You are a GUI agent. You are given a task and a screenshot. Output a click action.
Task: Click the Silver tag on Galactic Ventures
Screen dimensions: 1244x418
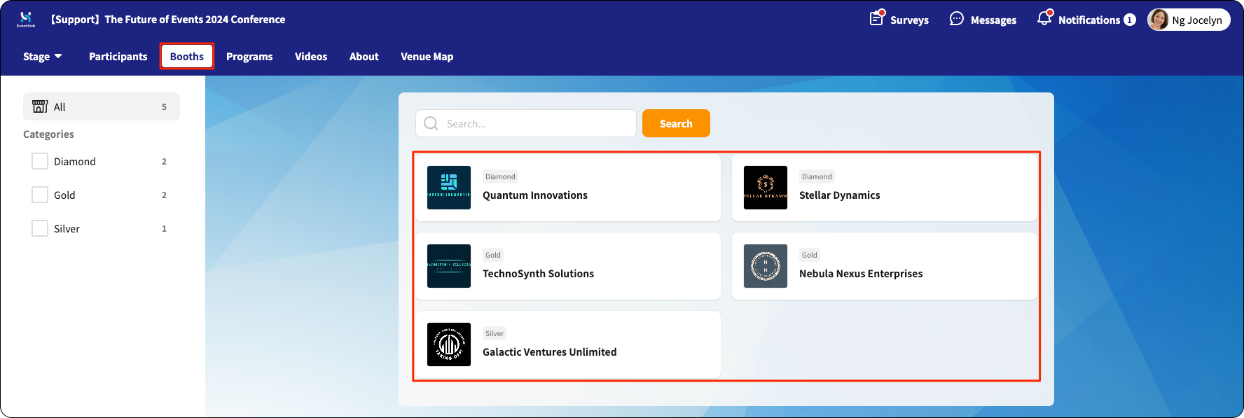(x=495, y=333)
